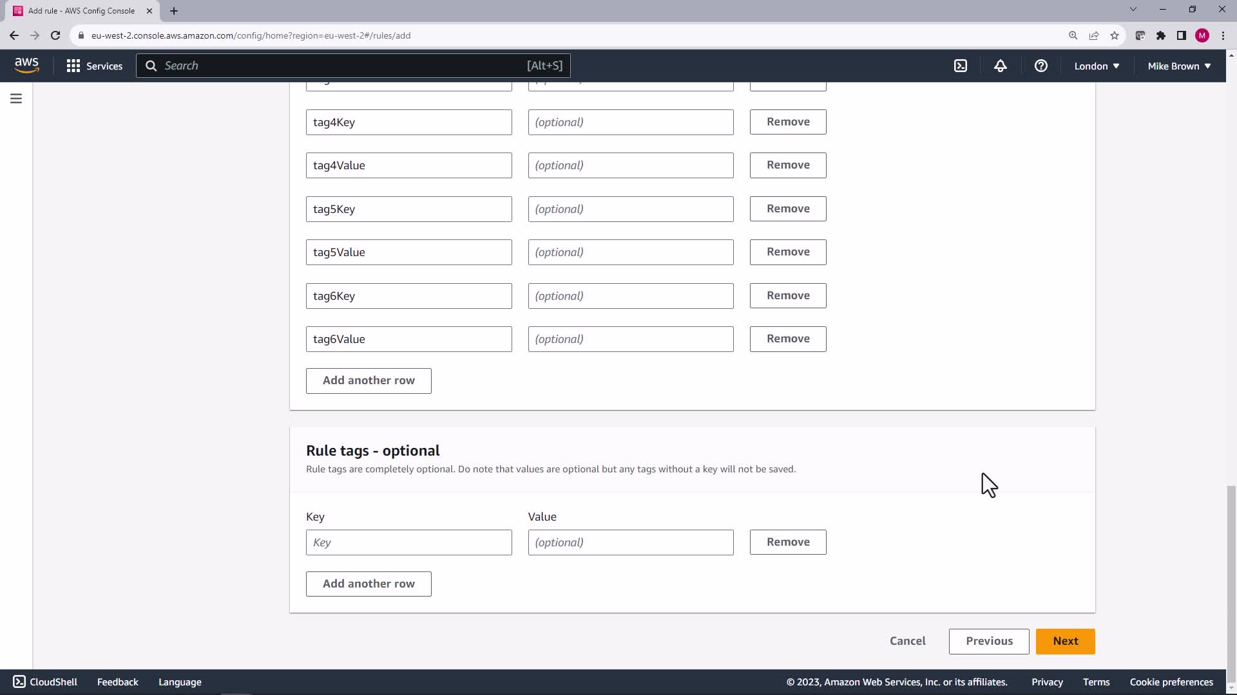Remove the tag6Value parameter row

coord(787,338)
